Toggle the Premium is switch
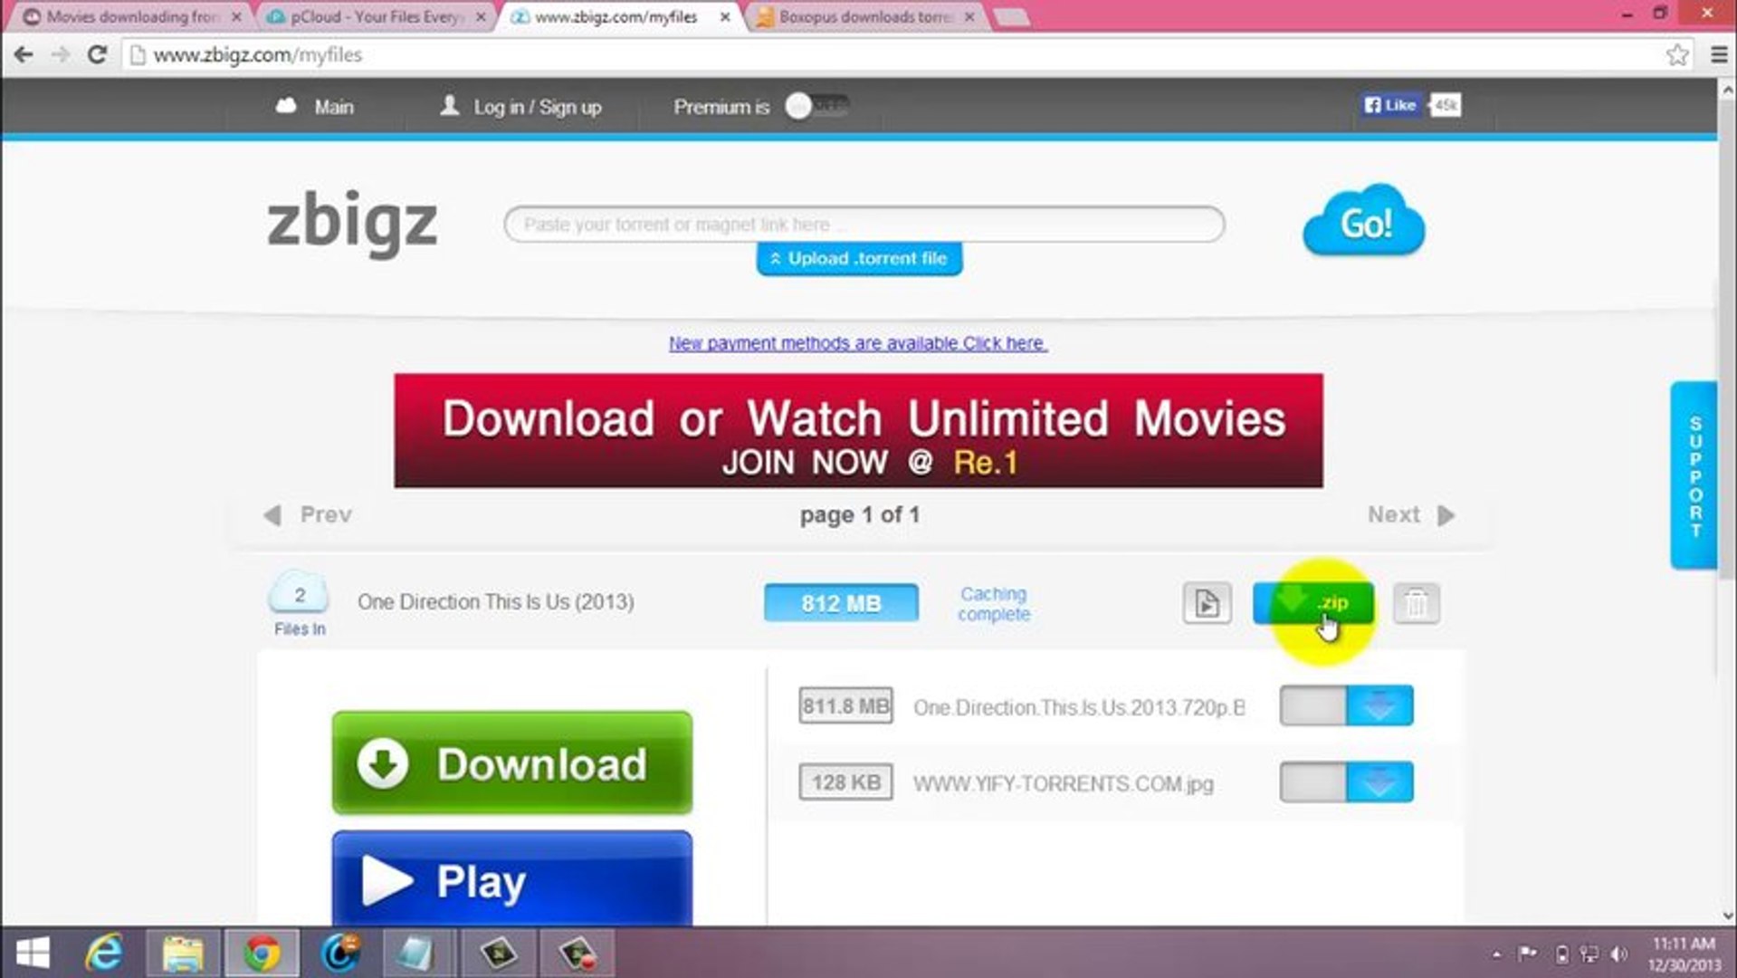The width and height of the screenshot is (1737, 978). 816,106
